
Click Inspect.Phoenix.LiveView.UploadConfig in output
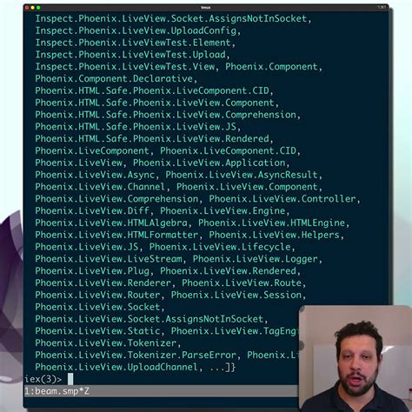coord(136,30)
